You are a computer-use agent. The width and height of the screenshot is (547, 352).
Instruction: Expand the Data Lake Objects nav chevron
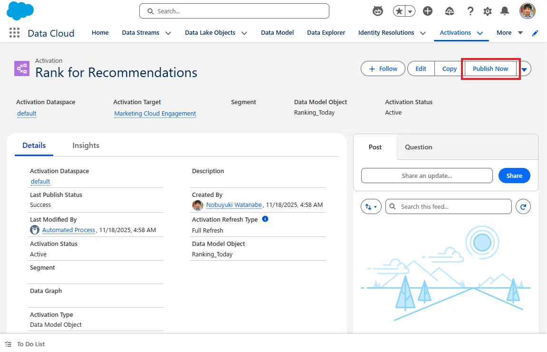244,33
